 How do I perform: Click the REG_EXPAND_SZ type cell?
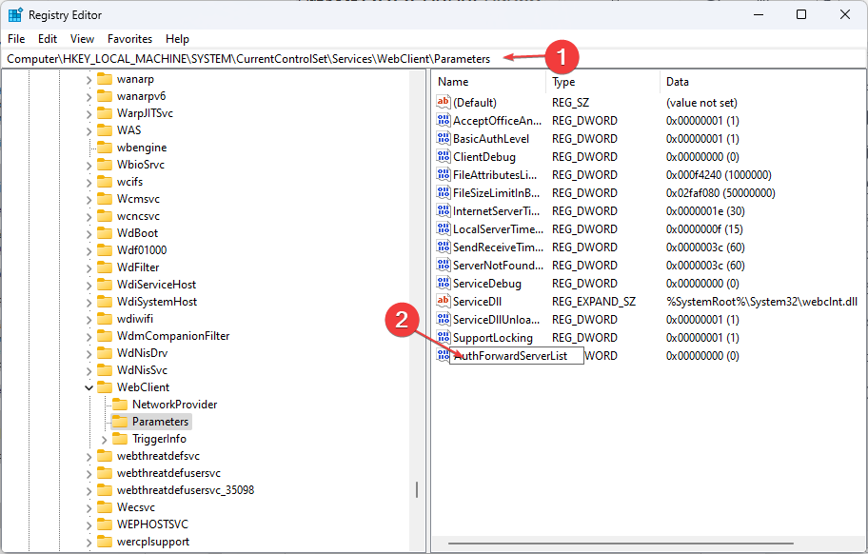click(x=594, y=302)
